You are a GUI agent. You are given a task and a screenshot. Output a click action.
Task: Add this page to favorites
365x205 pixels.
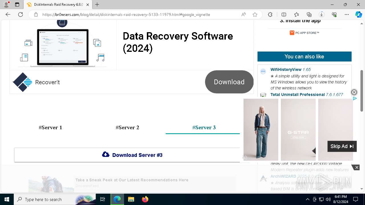(x=255, y=15)
